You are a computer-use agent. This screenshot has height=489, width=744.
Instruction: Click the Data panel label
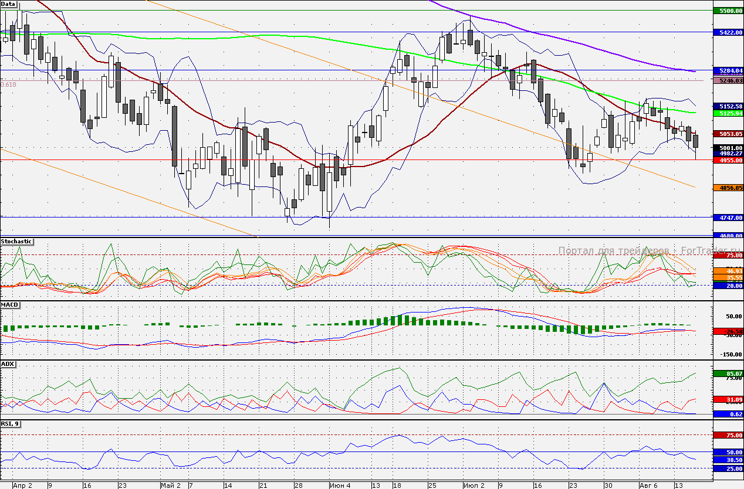tap(9, 4)
